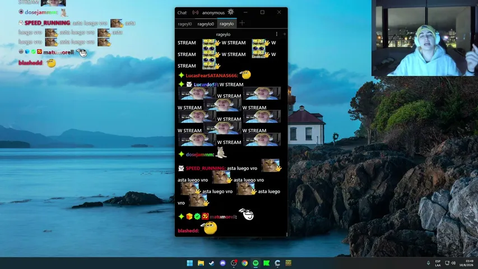This screenshot has height=269, width=478.
Task: Click username matumorell in chat window
Action: coord(223,217)
